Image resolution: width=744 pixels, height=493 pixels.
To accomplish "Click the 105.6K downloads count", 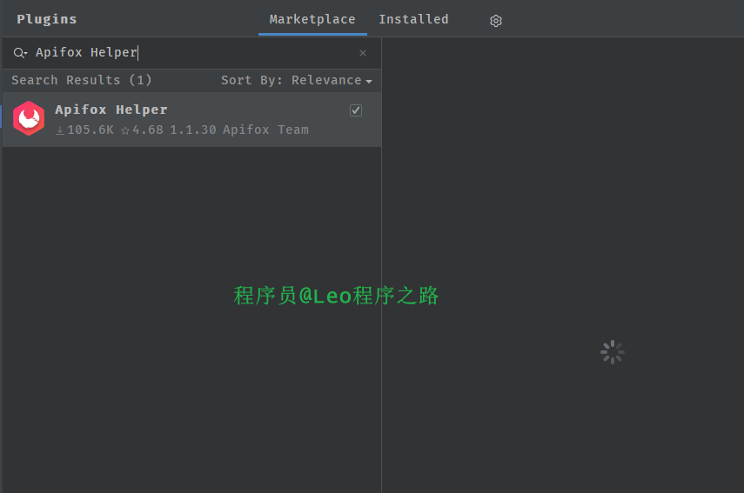I will [x=85, y=130].
